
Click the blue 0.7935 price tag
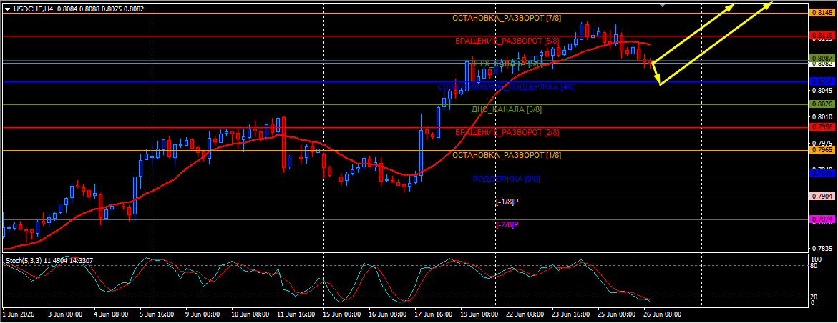pyautogui.click(x=822, y=174)
